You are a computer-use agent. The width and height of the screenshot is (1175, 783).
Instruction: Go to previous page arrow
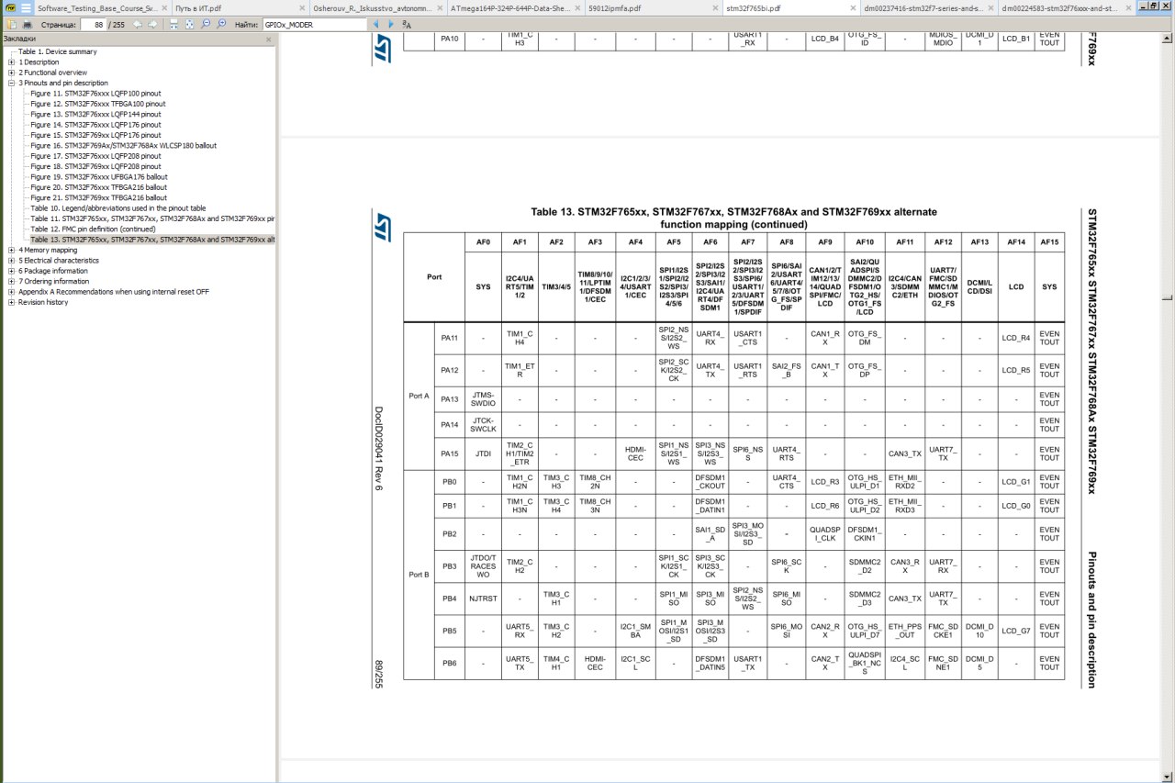pos(138,24)
